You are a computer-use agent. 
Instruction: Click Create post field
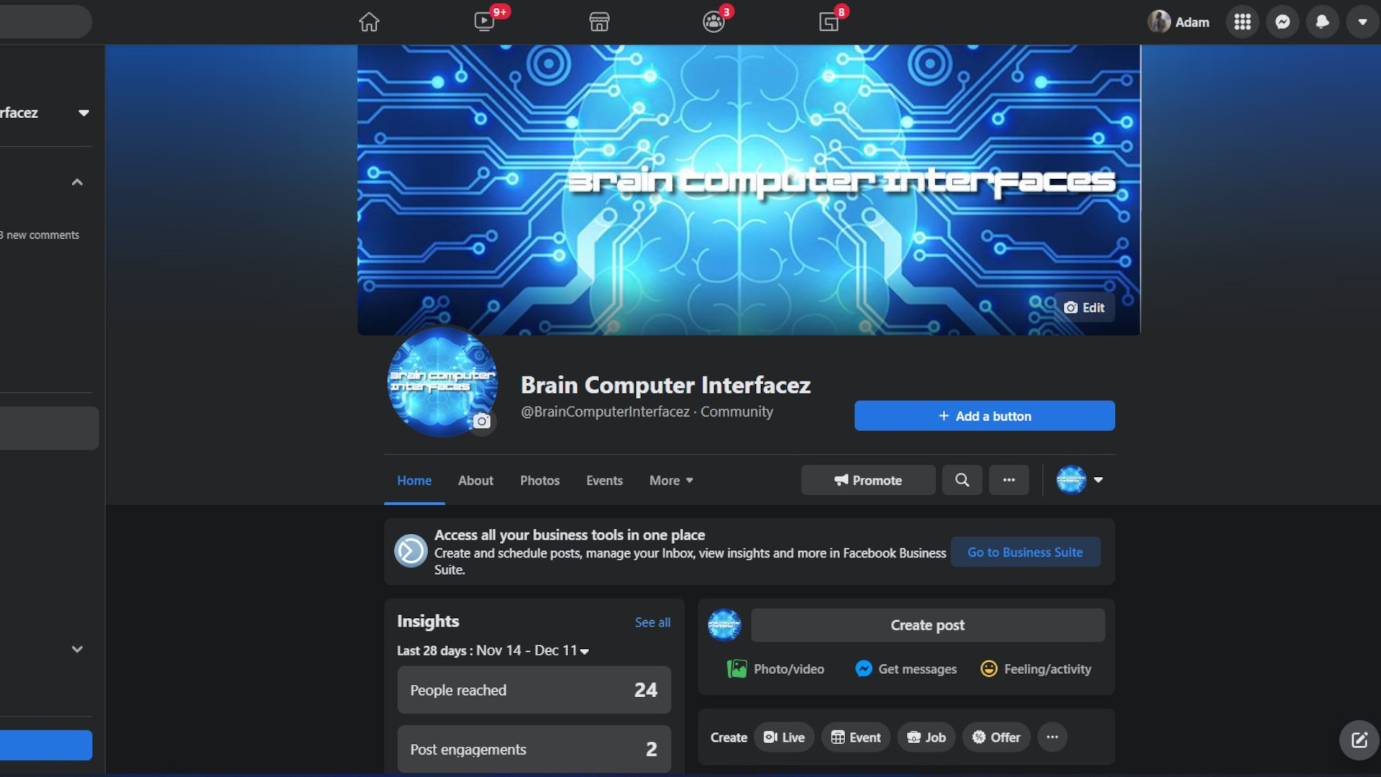click(x=927, y=625)
